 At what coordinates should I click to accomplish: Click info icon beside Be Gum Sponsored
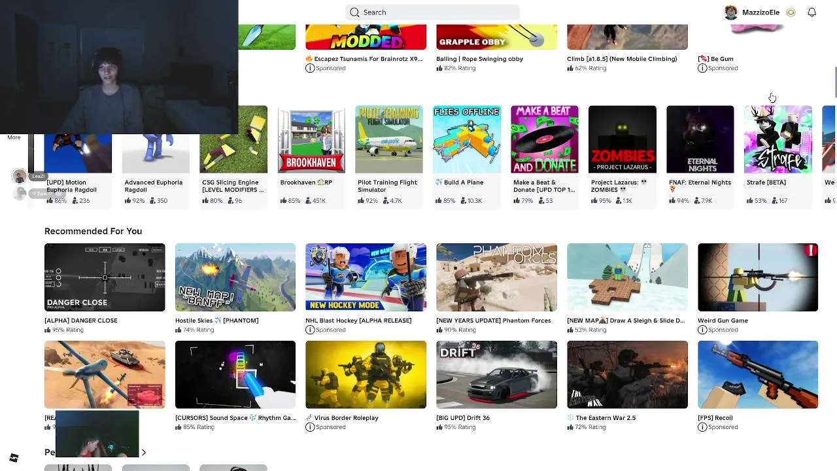[x=702, y=68]
